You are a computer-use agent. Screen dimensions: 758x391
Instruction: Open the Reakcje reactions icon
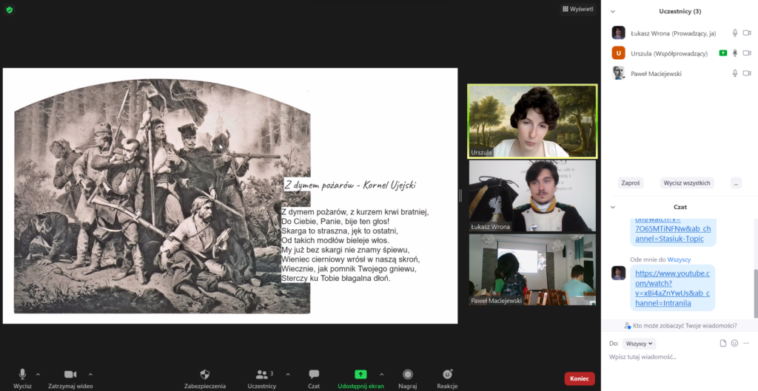[447, 375]
